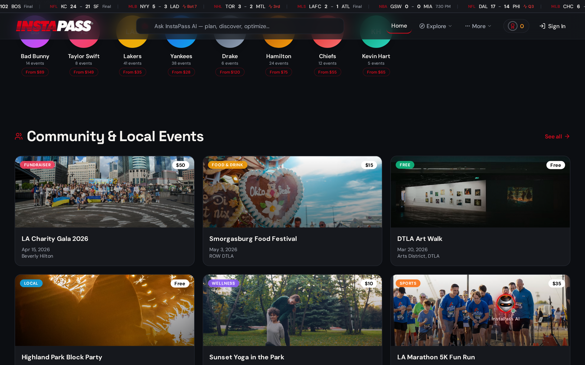
Task: Click LA Marathon 5K Fun Run title
Action: tap(436, 357)
